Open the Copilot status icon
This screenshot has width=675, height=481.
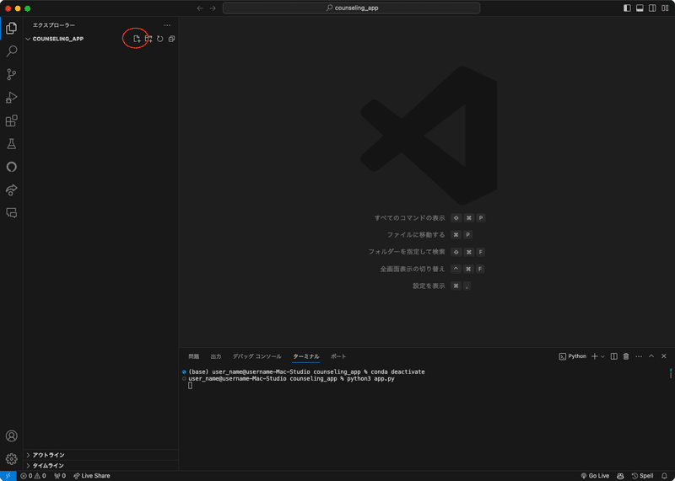[620, 476]
